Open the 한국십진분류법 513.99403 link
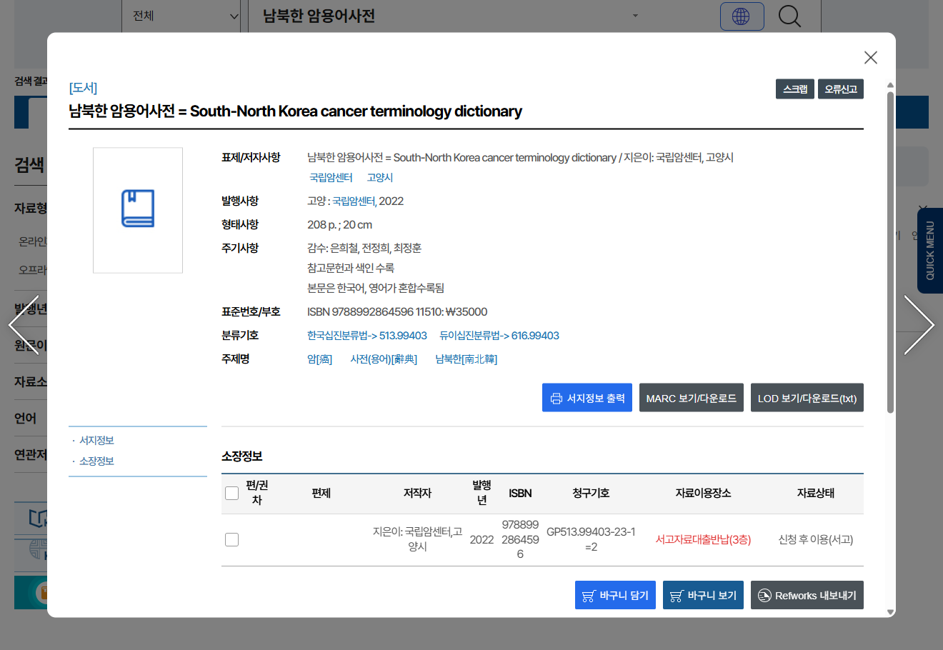 tap(366, 336)
